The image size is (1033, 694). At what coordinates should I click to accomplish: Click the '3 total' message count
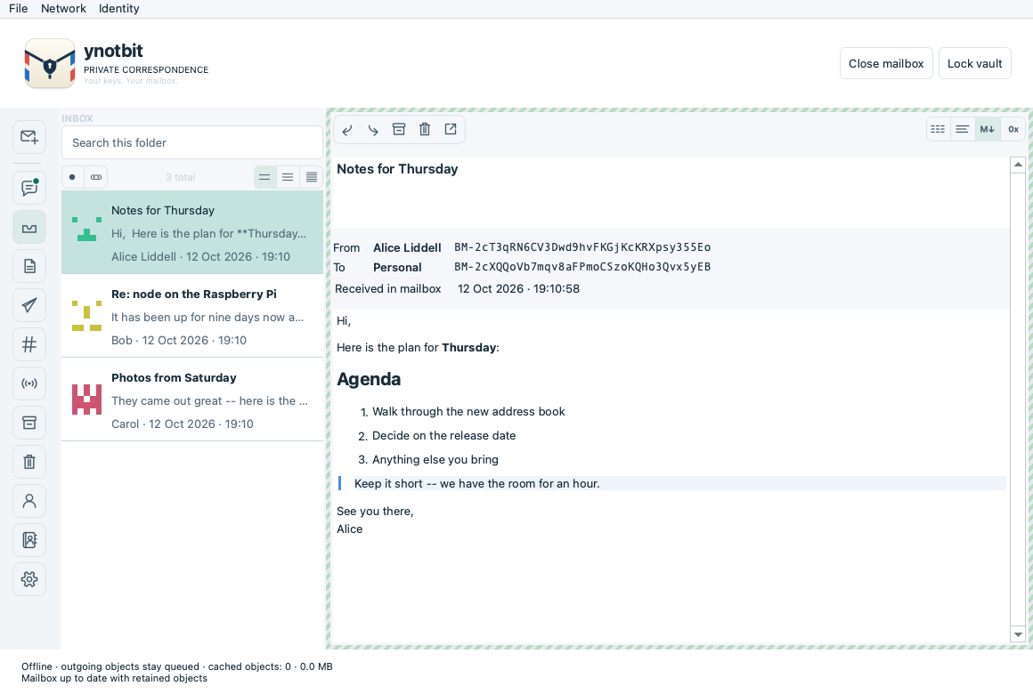(181, 177)
